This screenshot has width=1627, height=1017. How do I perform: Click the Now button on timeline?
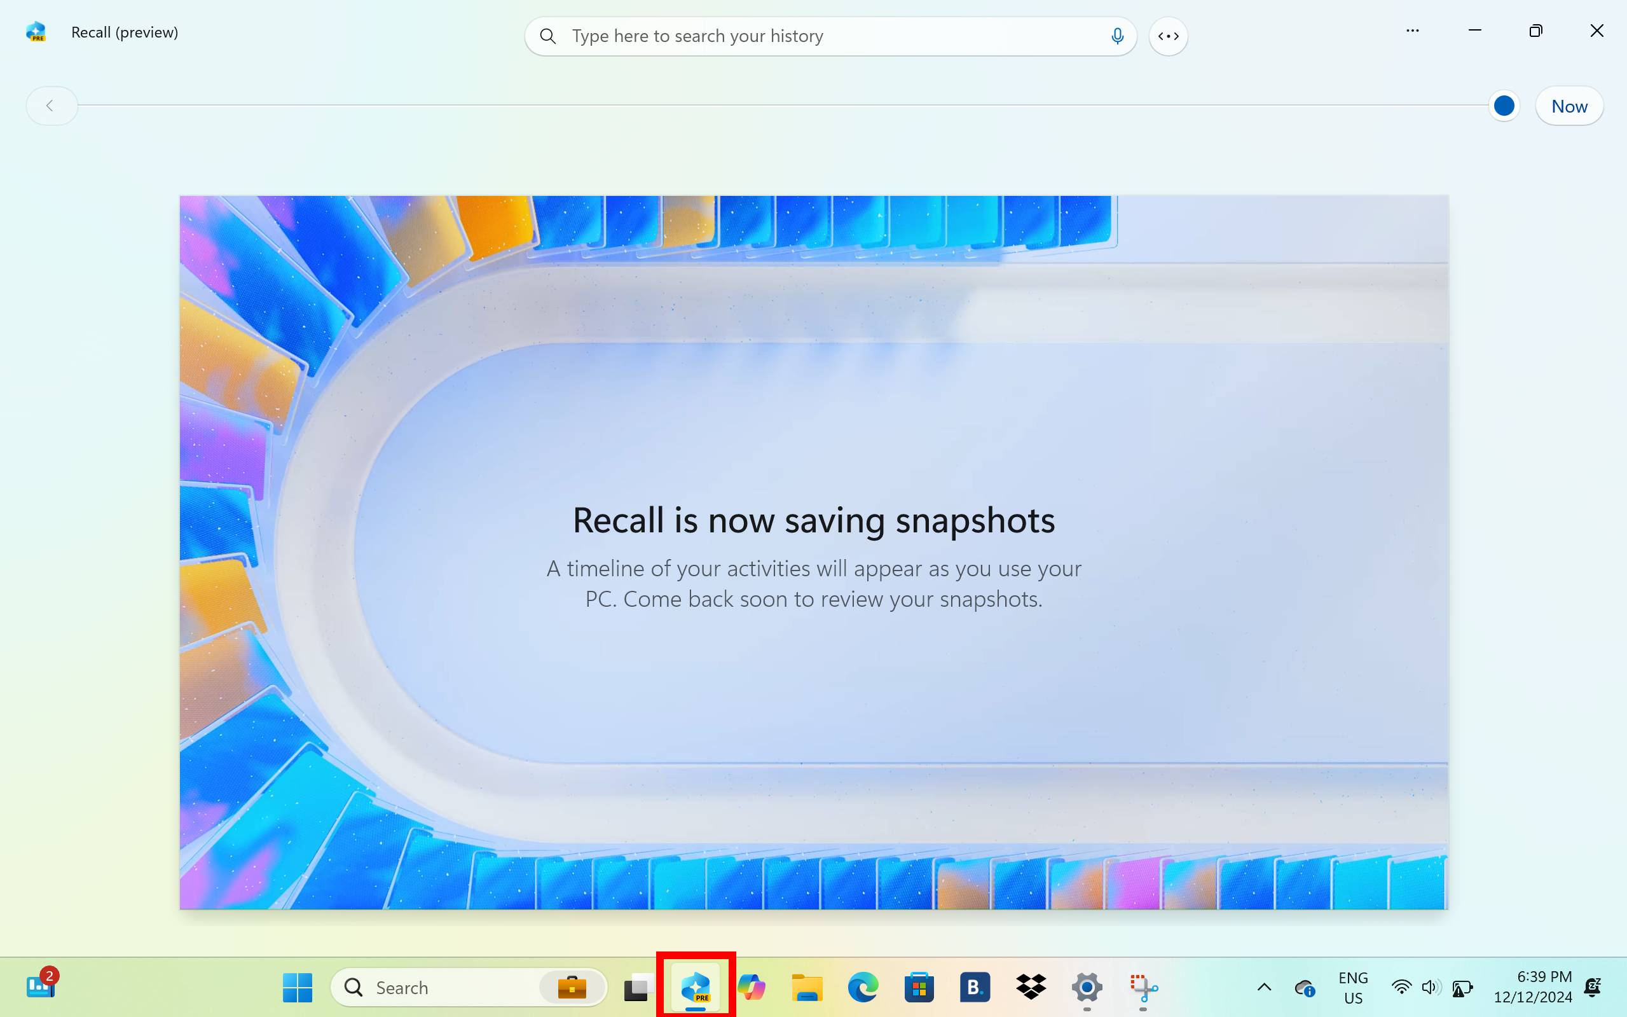tap(1569, 106)
